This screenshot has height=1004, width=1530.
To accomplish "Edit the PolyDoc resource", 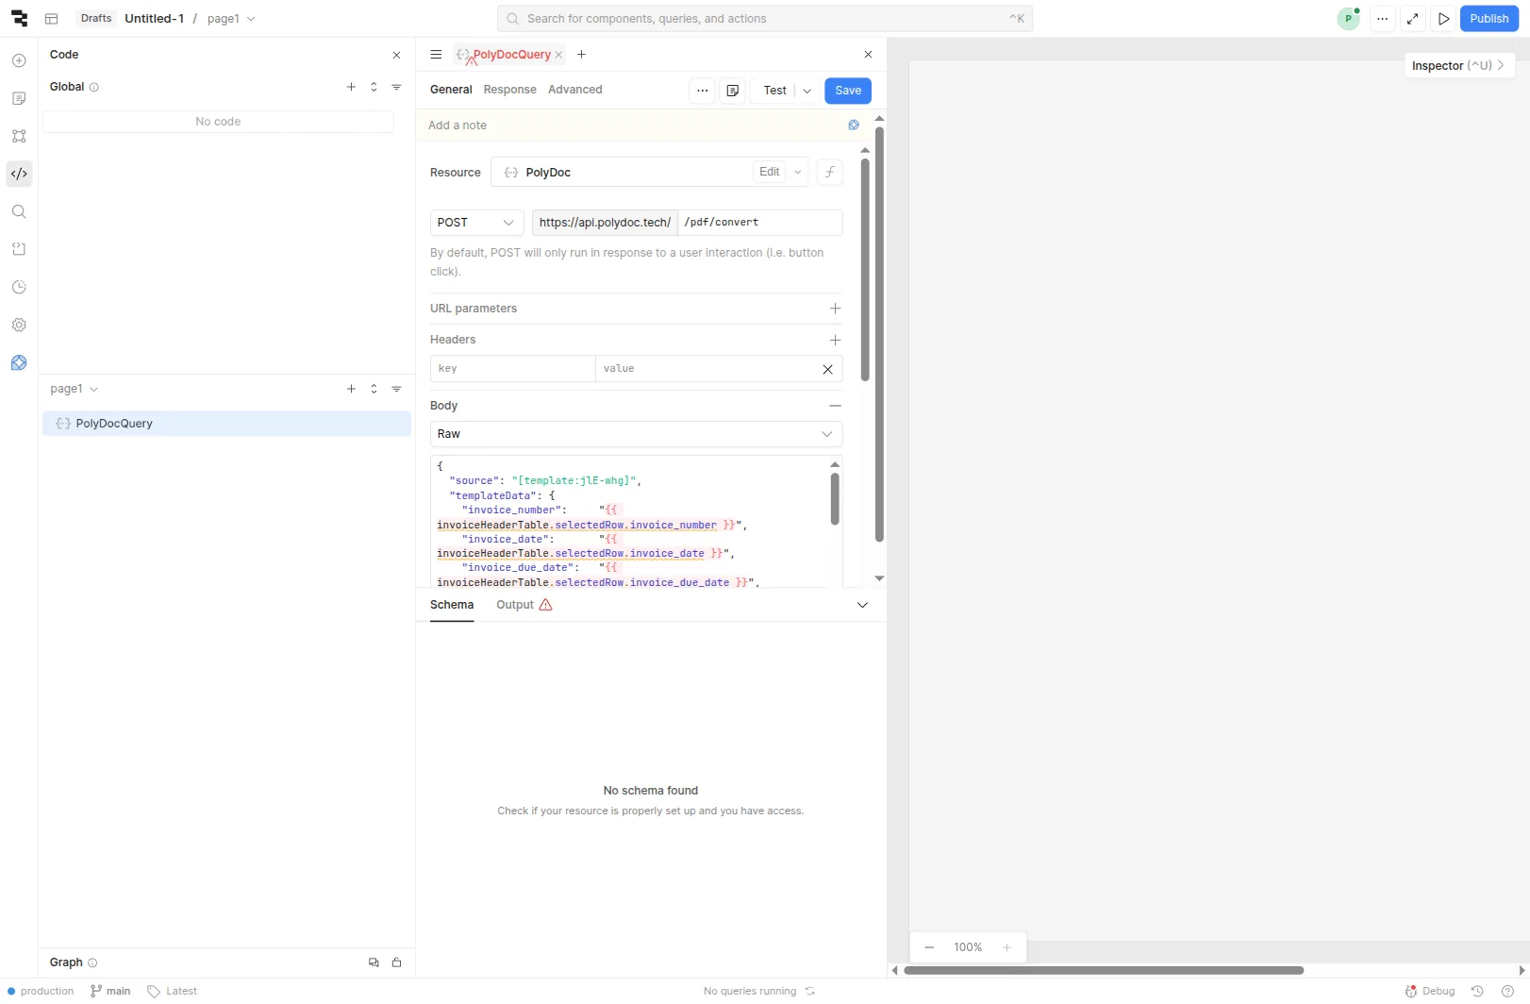I will click(x=770, y=172).
